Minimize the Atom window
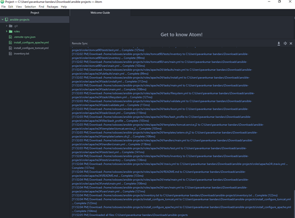 [x=269, y=2]
